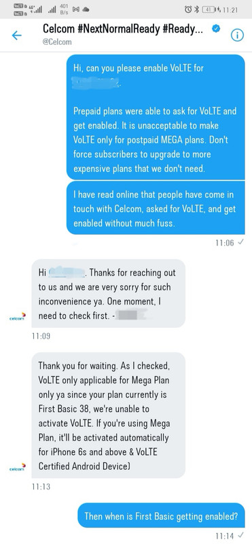Viewport: 252px width, 544px height.
Task: Tap the Bluetooth status icon
Action: (196, 10)
